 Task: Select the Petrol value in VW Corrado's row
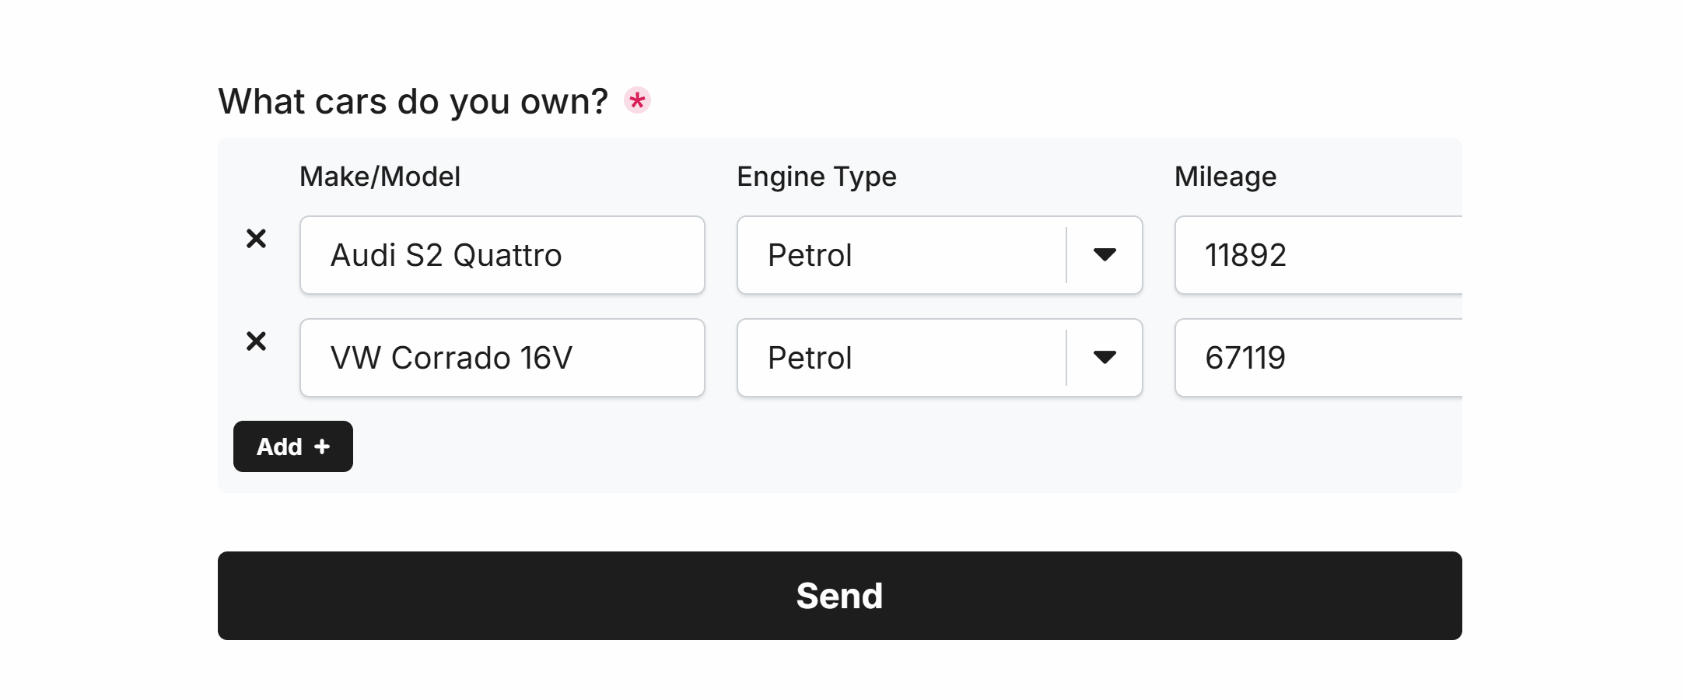(x=810, y=358)
